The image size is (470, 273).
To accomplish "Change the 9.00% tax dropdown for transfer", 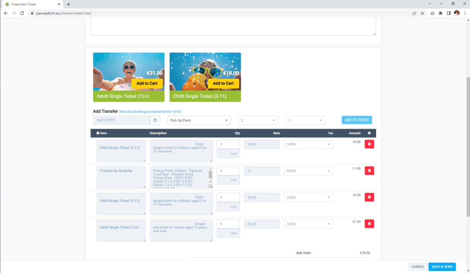I will pyautogui.click(x=308, y=171).
